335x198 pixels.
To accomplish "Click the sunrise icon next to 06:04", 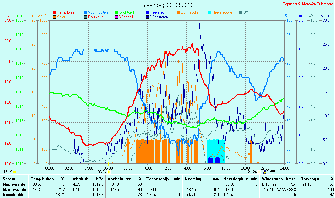I will [x=109, y=172].
